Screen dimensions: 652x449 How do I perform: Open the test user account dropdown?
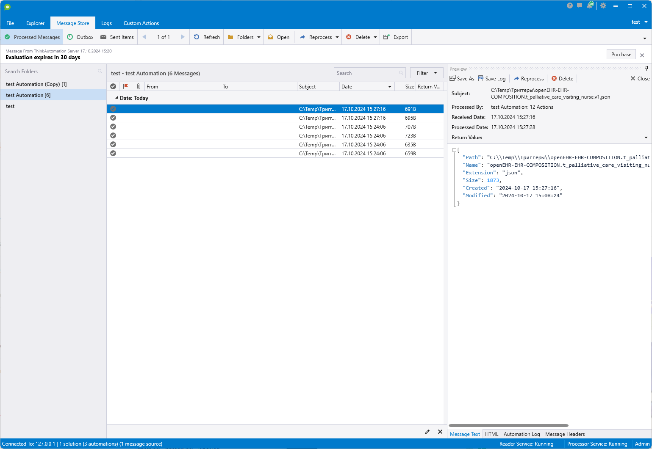point(640,22)
